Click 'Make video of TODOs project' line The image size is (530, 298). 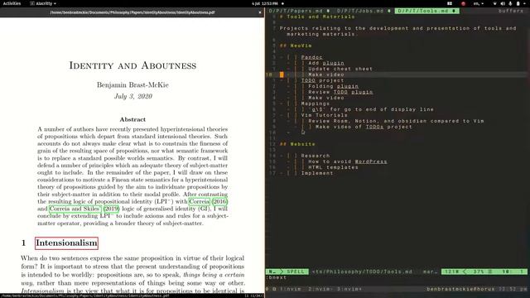[x=364, y=127]
